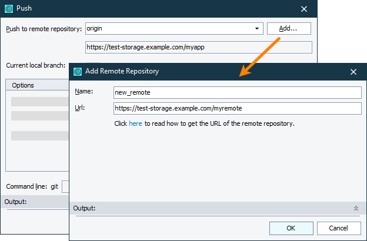Focus the Name field containing new_remote
Image resolution: width=367 pixels, height=241 pixels.
(x=236, y=92)
